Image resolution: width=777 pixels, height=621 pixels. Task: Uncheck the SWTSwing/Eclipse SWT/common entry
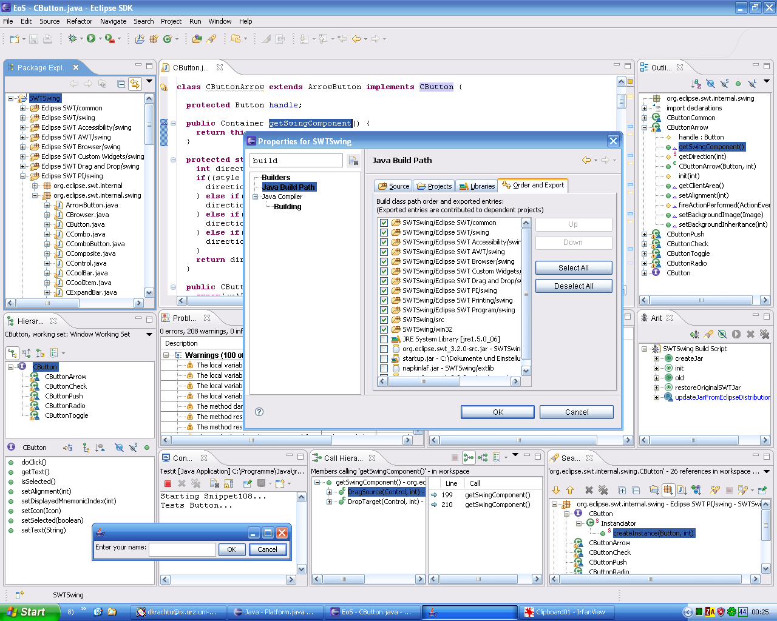point(384,223)
